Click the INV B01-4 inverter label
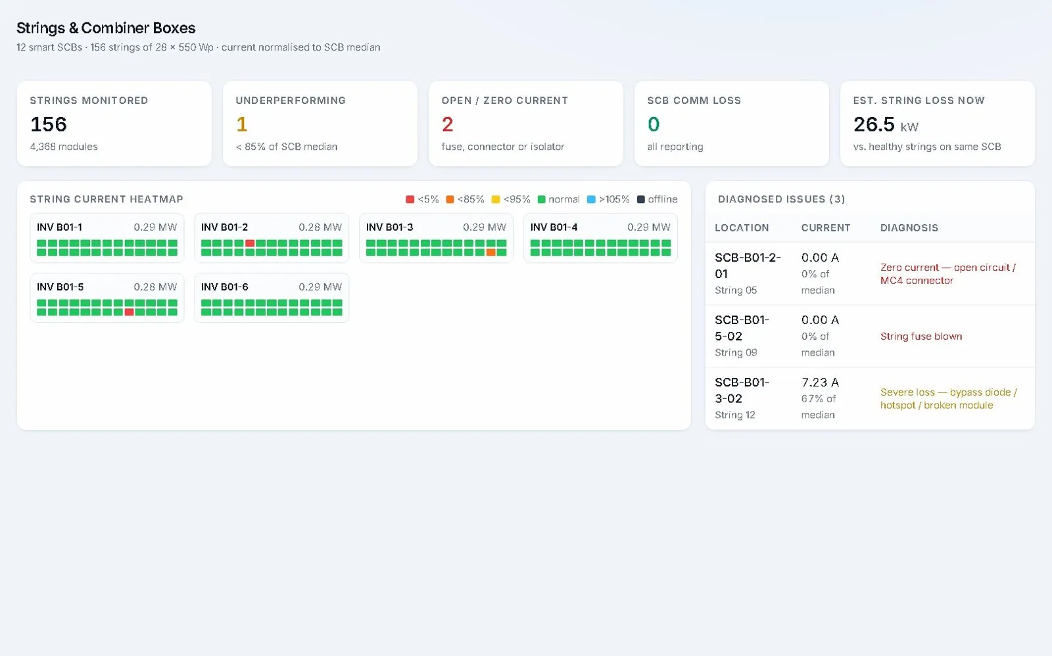The image size is (1052, 656). [x=554, y=227]
